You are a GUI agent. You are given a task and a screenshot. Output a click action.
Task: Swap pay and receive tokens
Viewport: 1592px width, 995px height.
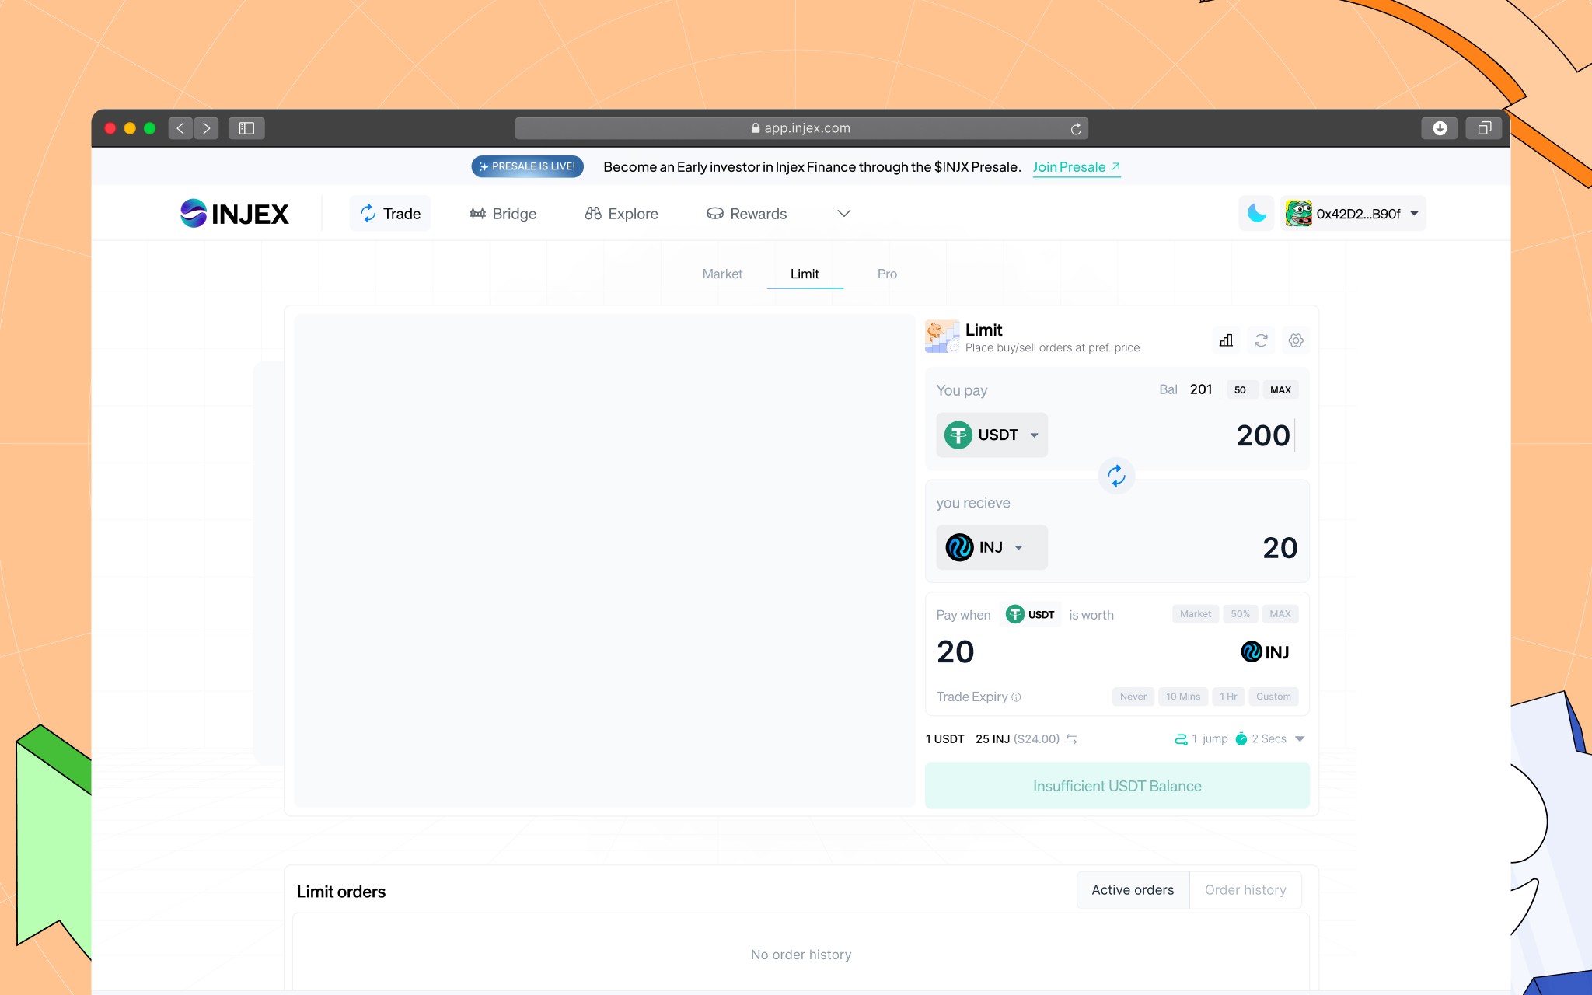coord(1116,476)
